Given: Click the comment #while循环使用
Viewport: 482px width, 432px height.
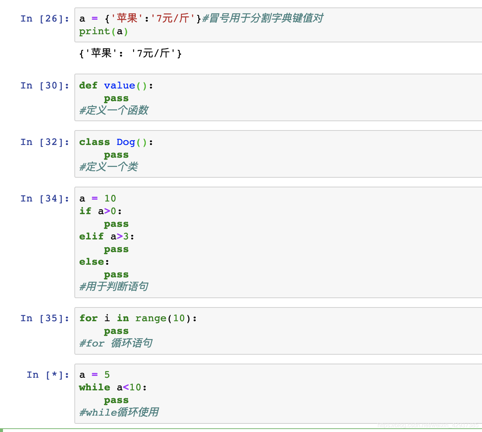Looking at the screenshot, I should (119, 412).
